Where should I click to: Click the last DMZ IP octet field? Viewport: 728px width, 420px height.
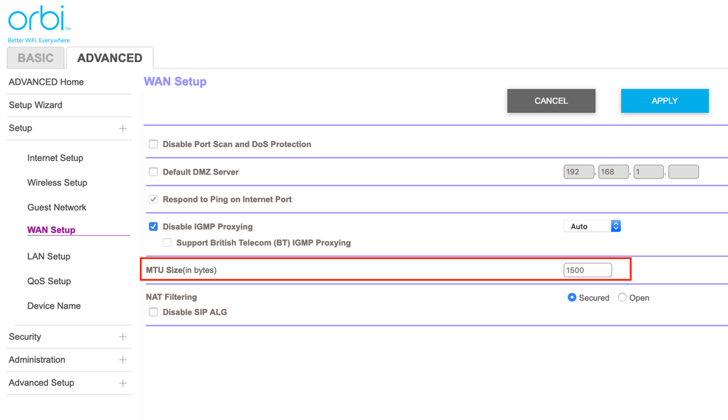coord(683,172)
